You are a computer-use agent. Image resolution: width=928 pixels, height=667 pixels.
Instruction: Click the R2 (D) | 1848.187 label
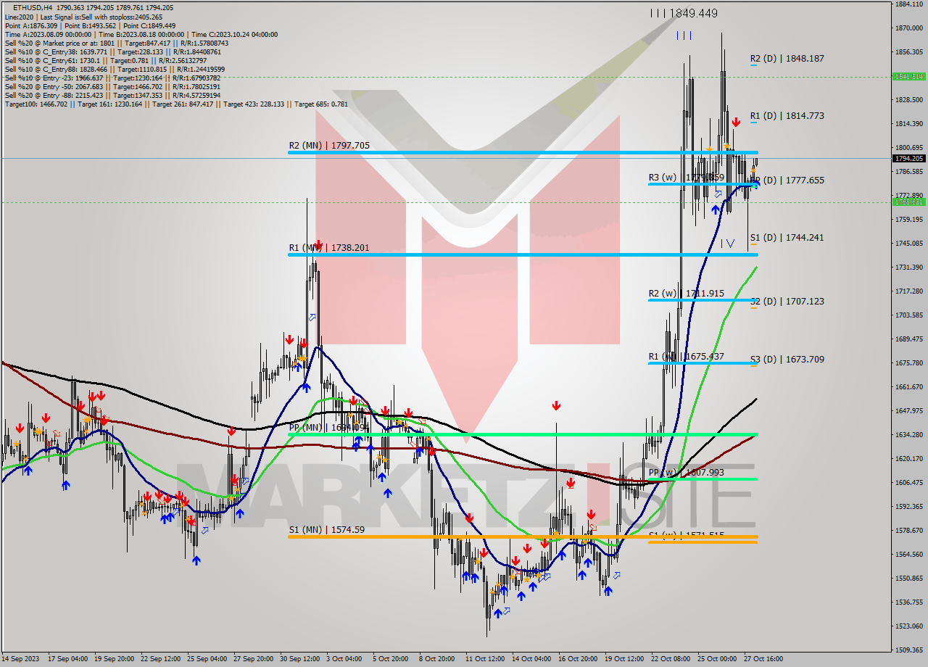(x=787, y=58)
